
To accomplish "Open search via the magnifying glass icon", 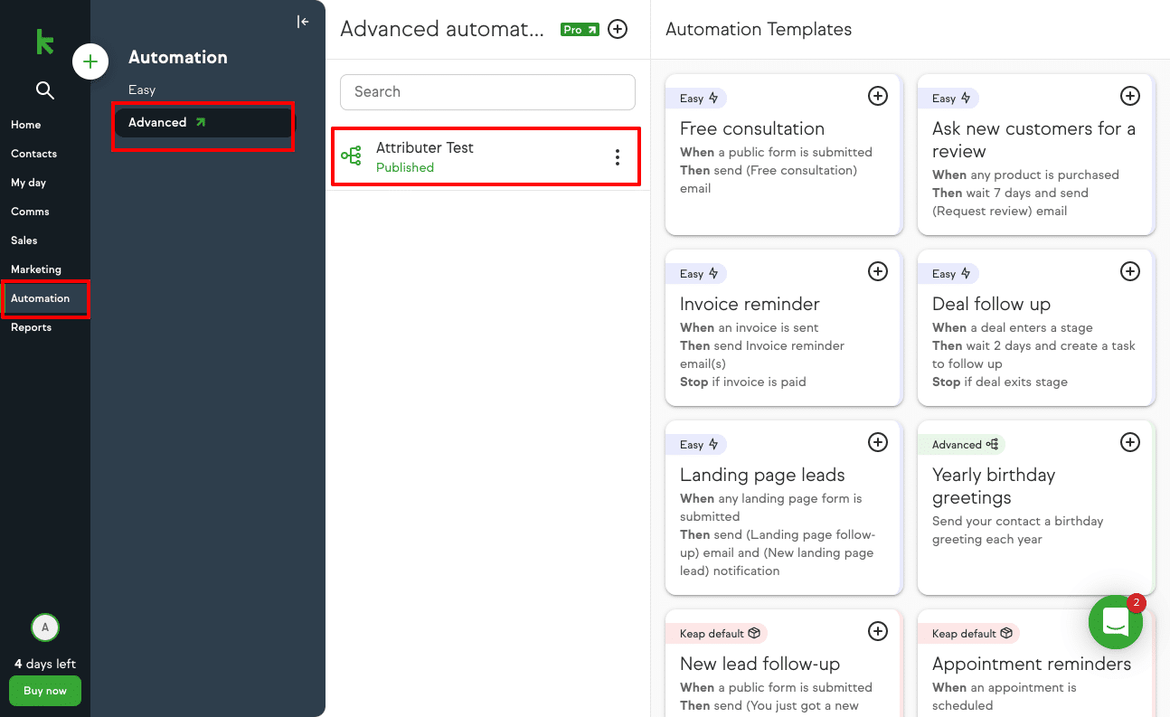I will pos(44,90).
